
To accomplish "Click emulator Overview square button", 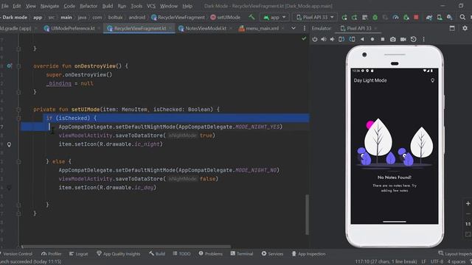I will click(x=383, y=39).
